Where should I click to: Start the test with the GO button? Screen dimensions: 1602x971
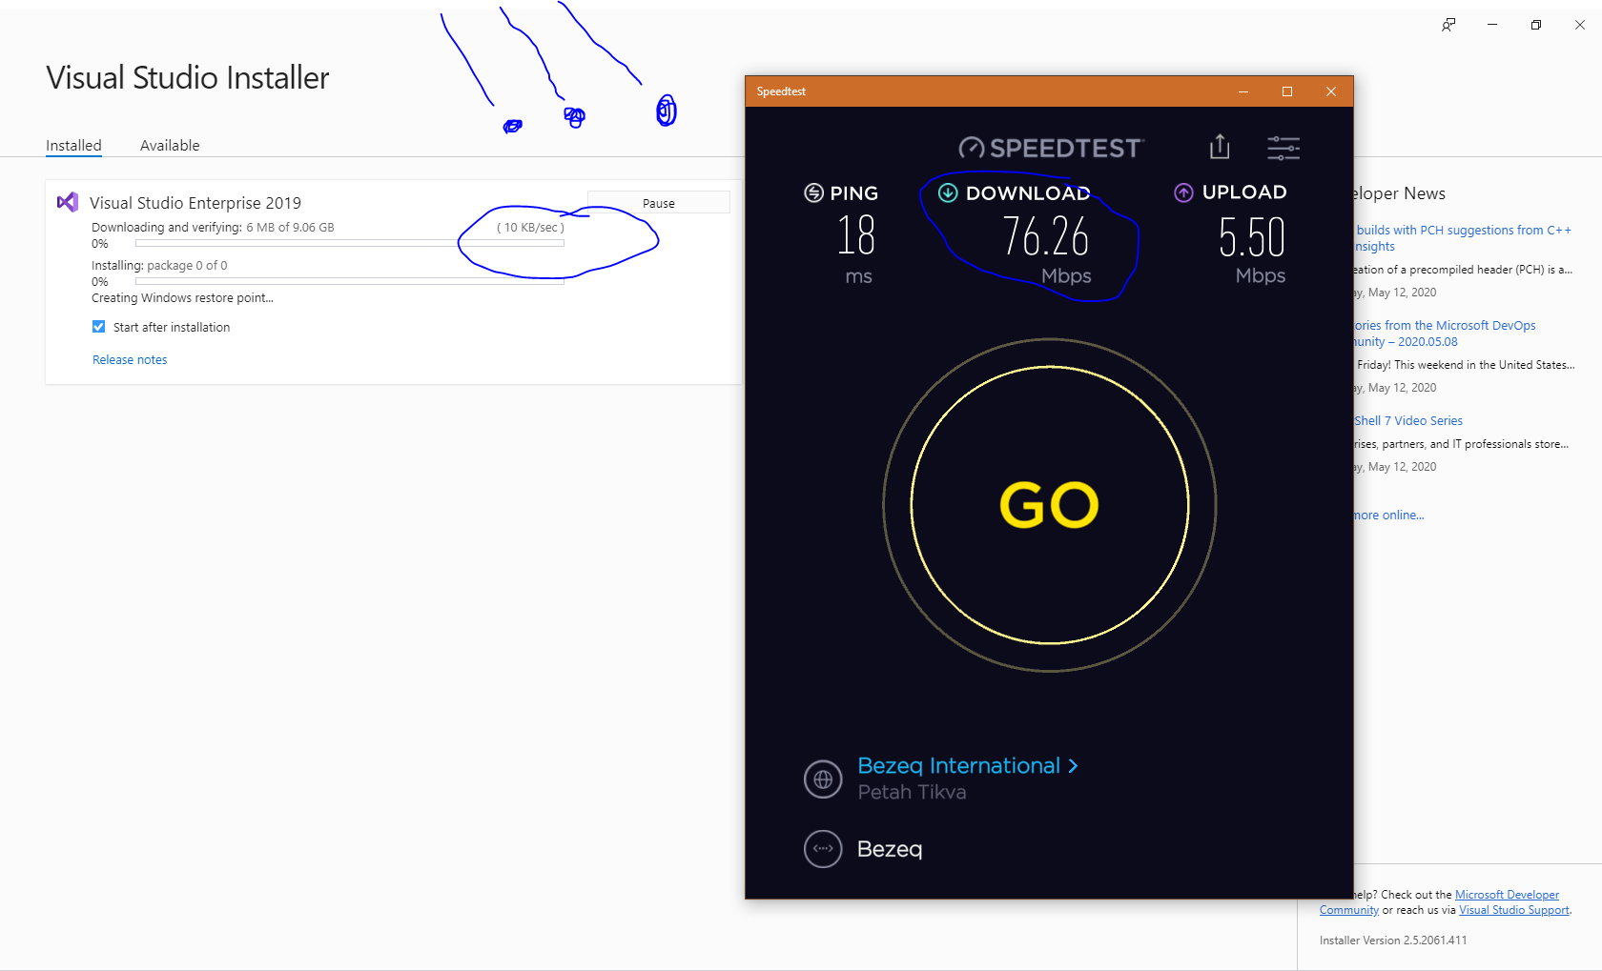click(1050, 505)
